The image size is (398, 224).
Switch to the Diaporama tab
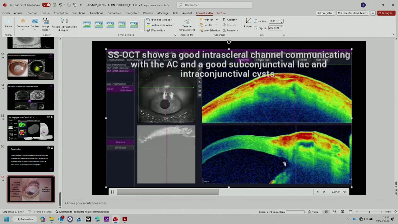[x=114, y=13]
